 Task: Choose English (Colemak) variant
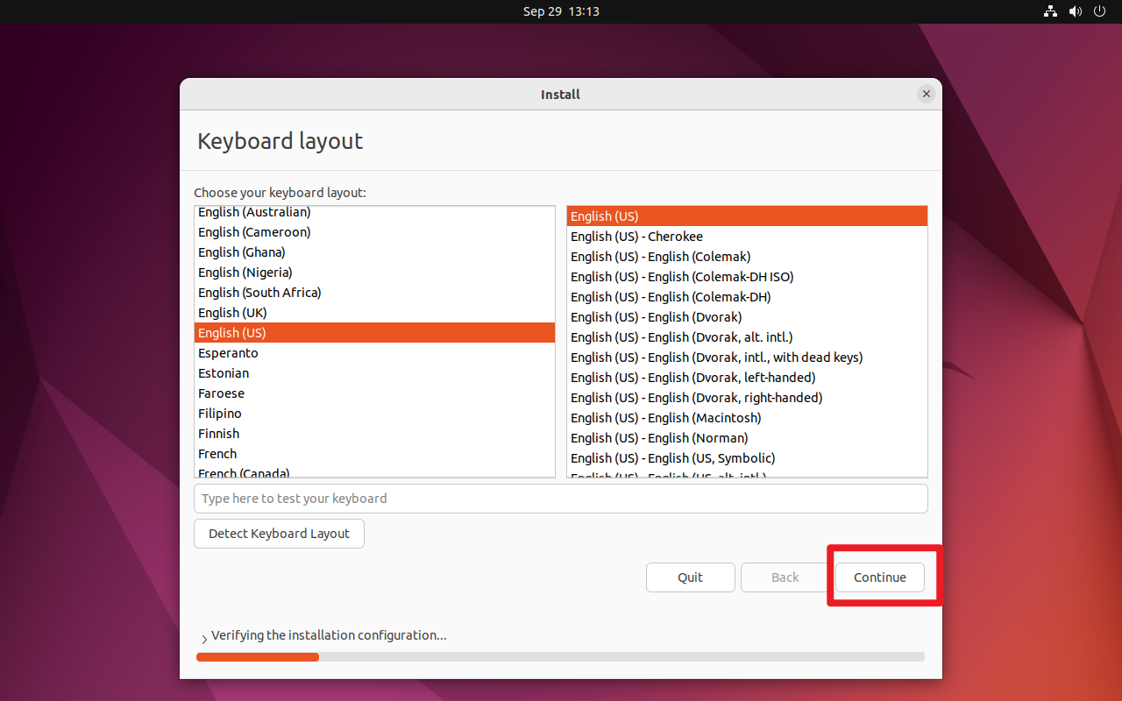[747, 257]
